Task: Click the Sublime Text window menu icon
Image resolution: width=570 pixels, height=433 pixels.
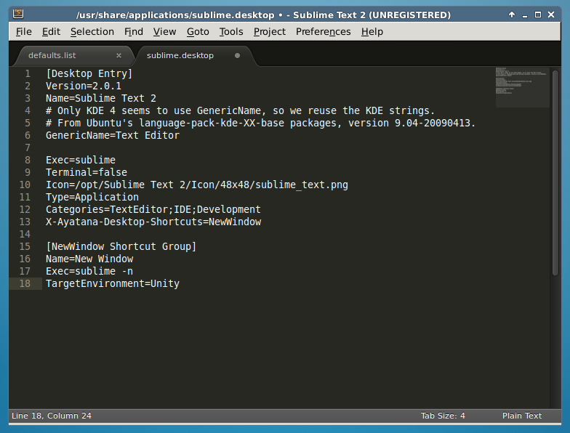Action: pos(18,15)
